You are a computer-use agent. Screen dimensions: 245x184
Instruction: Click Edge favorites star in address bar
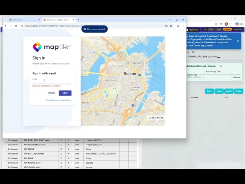point(216,24)
